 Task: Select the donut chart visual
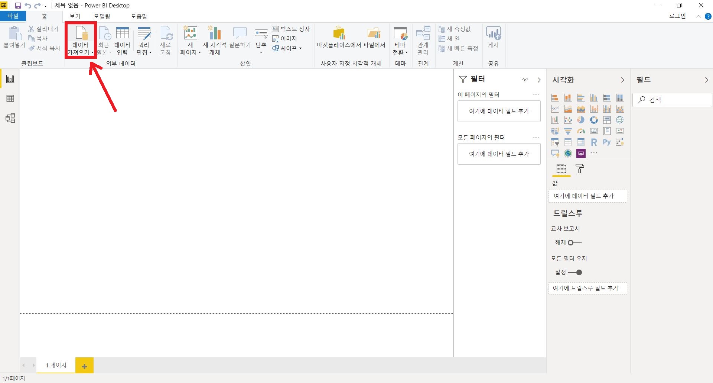coord(594,120)
